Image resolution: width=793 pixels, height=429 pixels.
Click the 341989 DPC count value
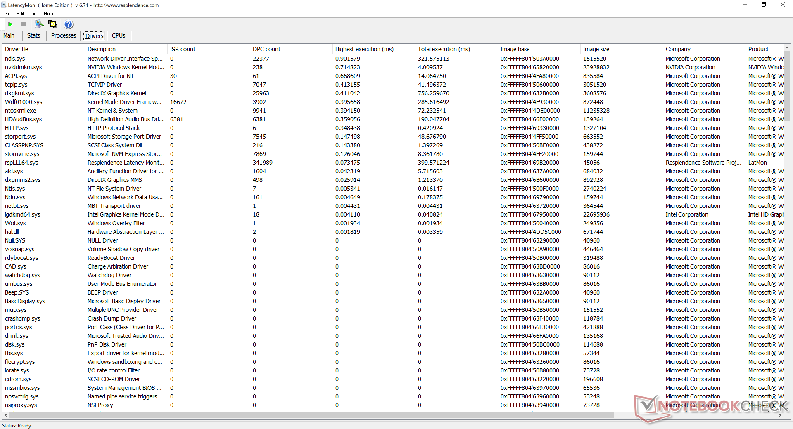263,163
